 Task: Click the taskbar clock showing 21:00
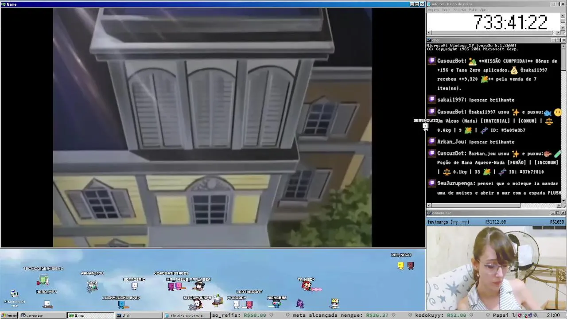tap(553, 315)
